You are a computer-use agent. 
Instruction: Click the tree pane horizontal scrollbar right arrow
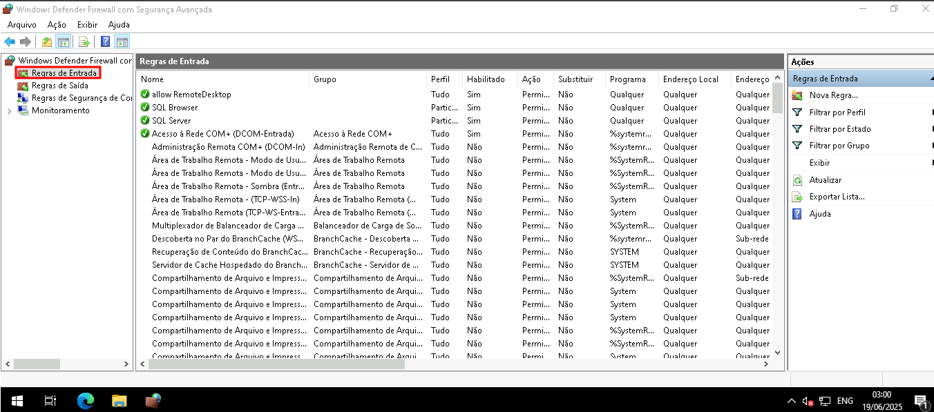126,364
